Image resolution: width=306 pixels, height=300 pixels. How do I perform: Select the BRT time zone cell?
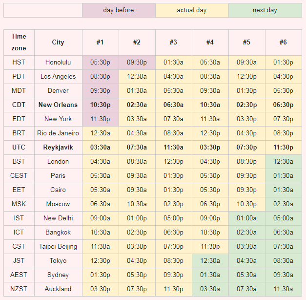tap(19, 133)
